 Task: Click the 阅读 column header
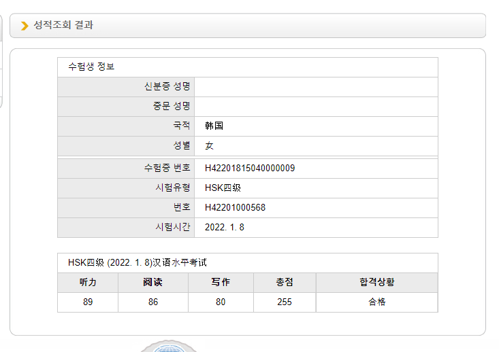(x=153, y=283)
